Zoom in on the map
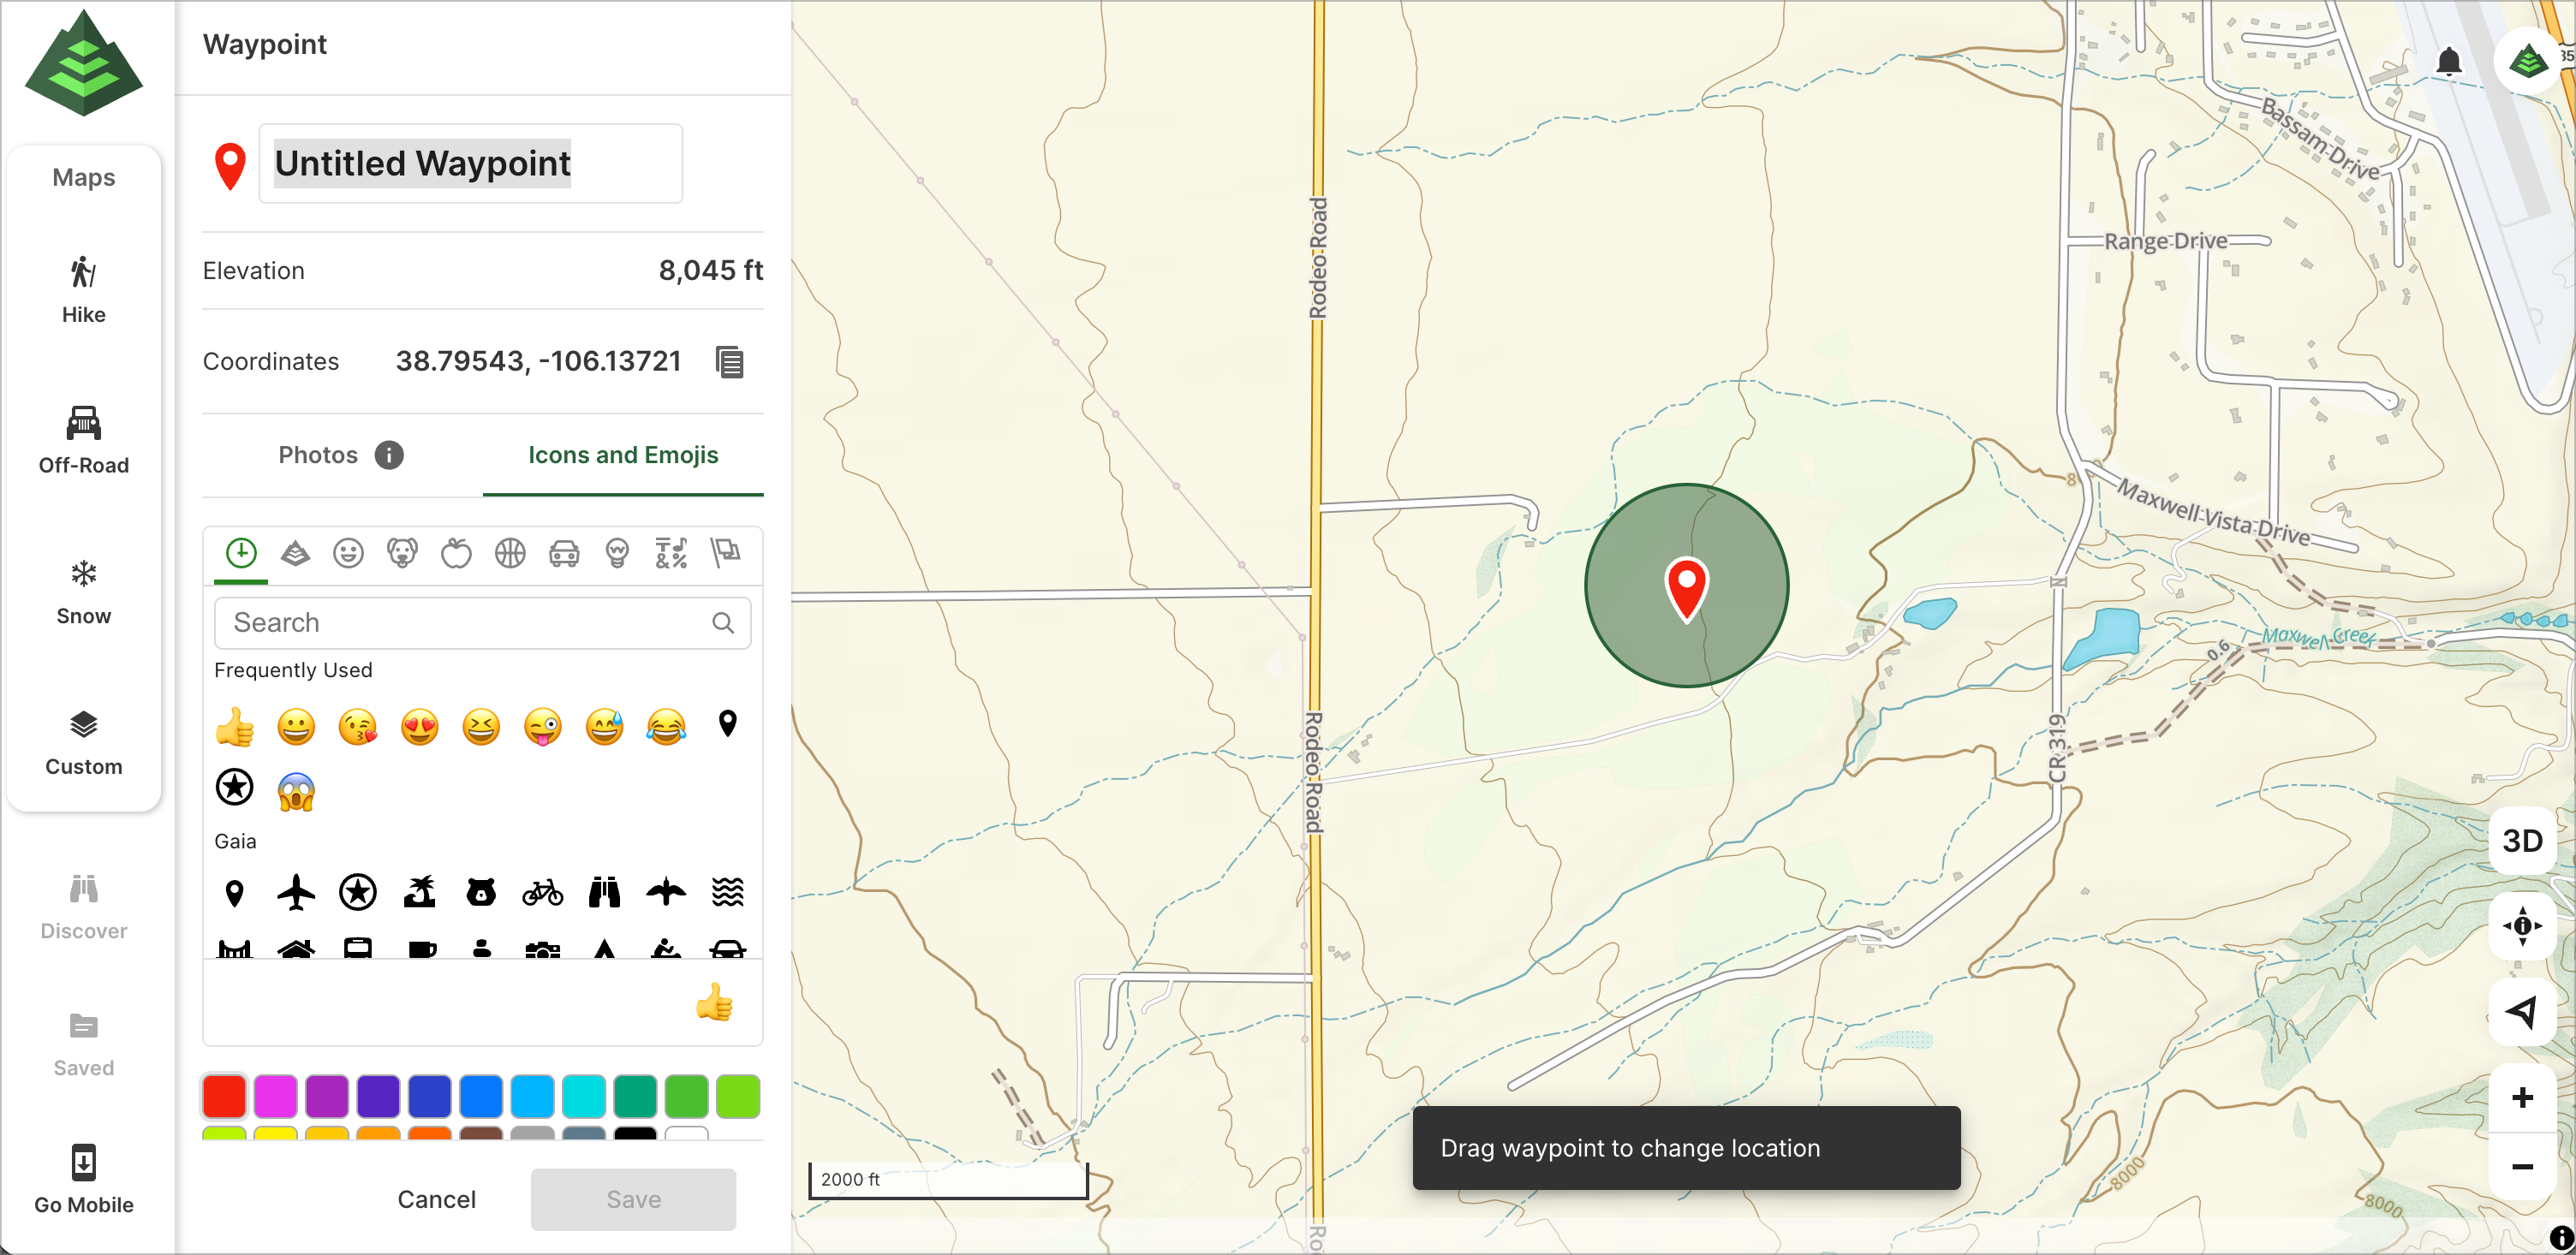This screenshot has height=1255, width=2576. [x=2521, y=1098]
